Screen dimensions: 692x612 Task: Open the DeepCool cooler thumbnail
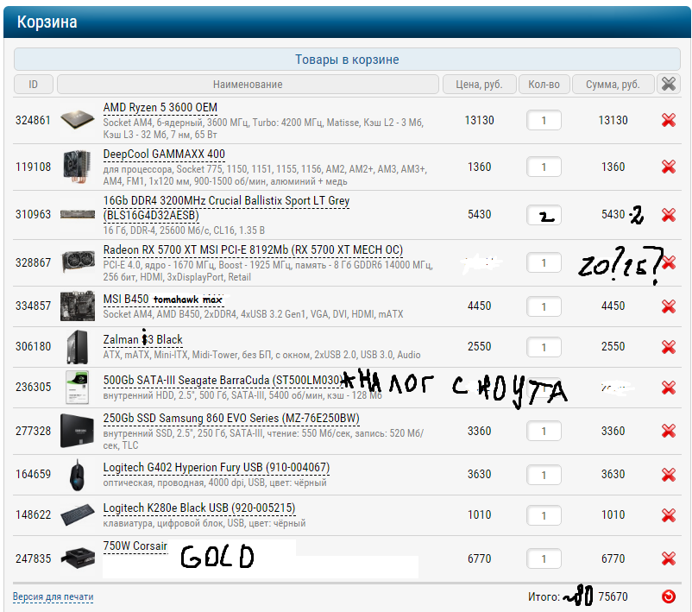tap(78, 167)
